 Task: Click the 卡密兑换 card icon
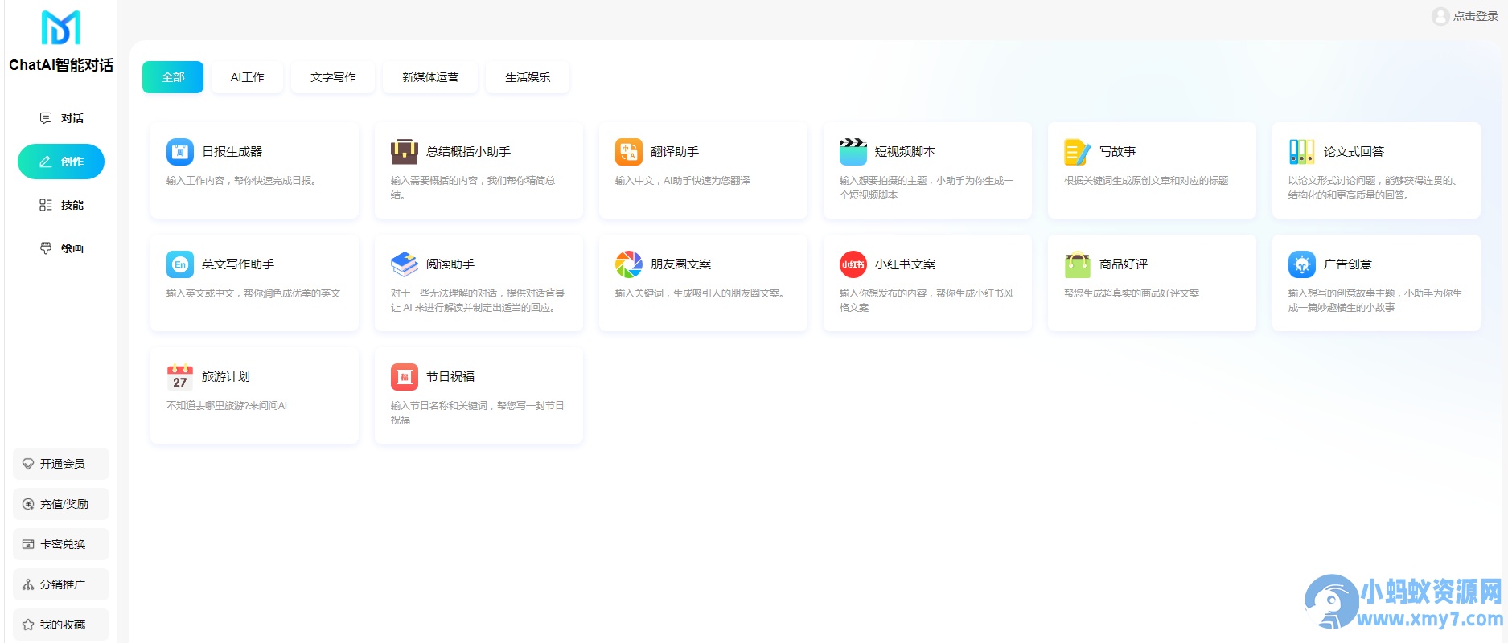click(28, 544)
